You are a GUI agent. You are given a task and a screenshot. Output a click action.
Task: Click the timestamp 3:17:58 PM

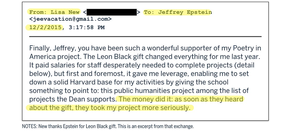coord(87,27)
